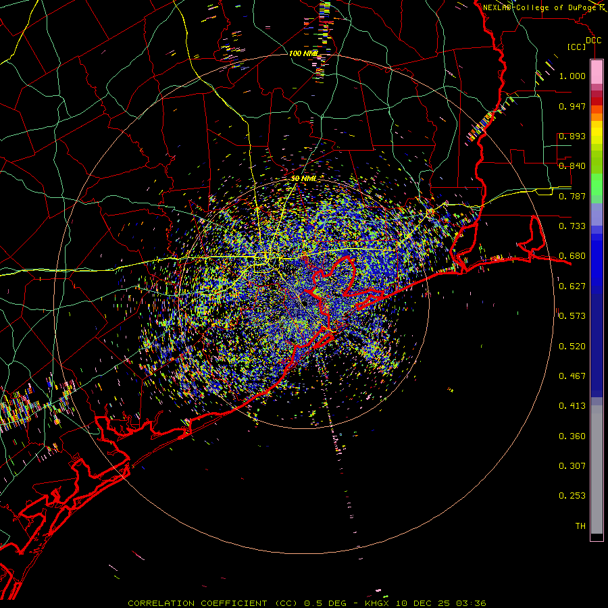Select the 0.360 scale value
Image resolution: width=608 pixels, height=608 pixels.
tap(572, 436)
